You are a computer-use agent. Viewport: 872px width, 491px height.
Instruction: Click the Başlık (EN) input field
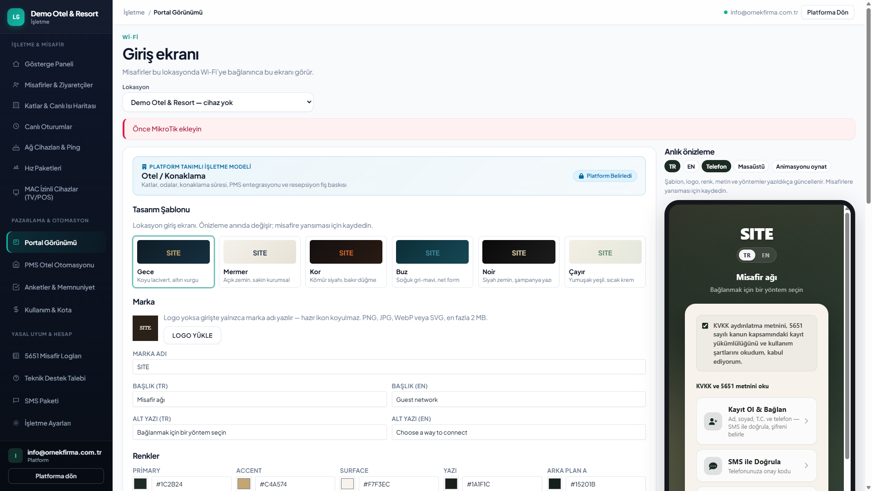tap(519, 400)
